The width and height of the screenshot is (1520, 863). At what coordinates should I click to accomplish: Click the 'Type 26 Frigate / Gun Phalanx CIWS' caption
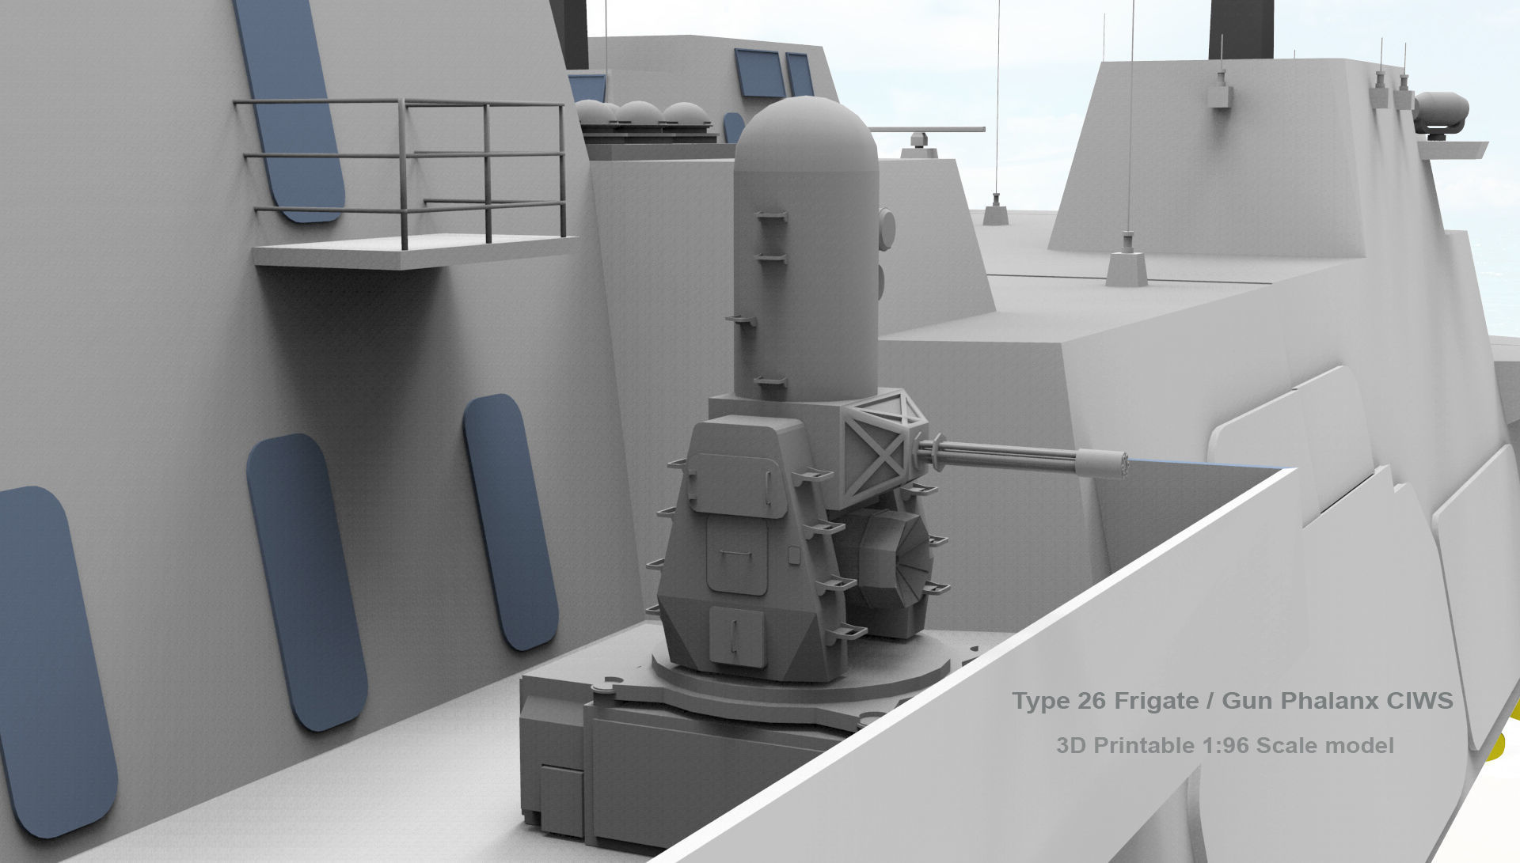(x=1233, y=702)
